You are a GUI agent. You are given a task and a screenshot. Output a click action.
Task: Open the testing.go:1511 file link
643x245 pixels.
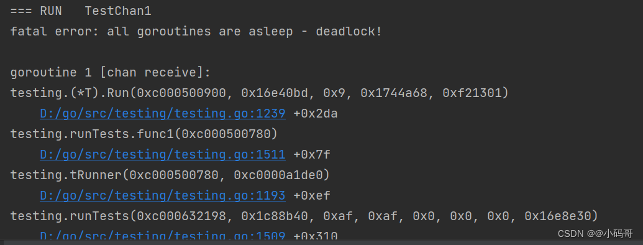tap(163, 155)
